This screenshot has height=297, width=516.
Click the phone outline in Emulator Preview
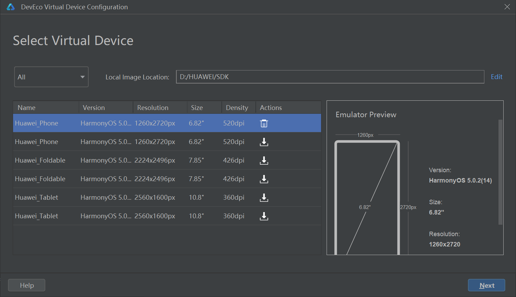coord(367,198)
